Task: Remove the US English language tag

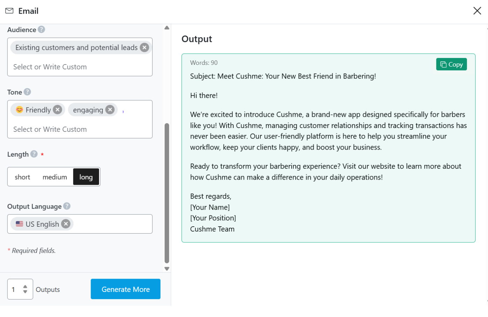Action: click(66, 224)
